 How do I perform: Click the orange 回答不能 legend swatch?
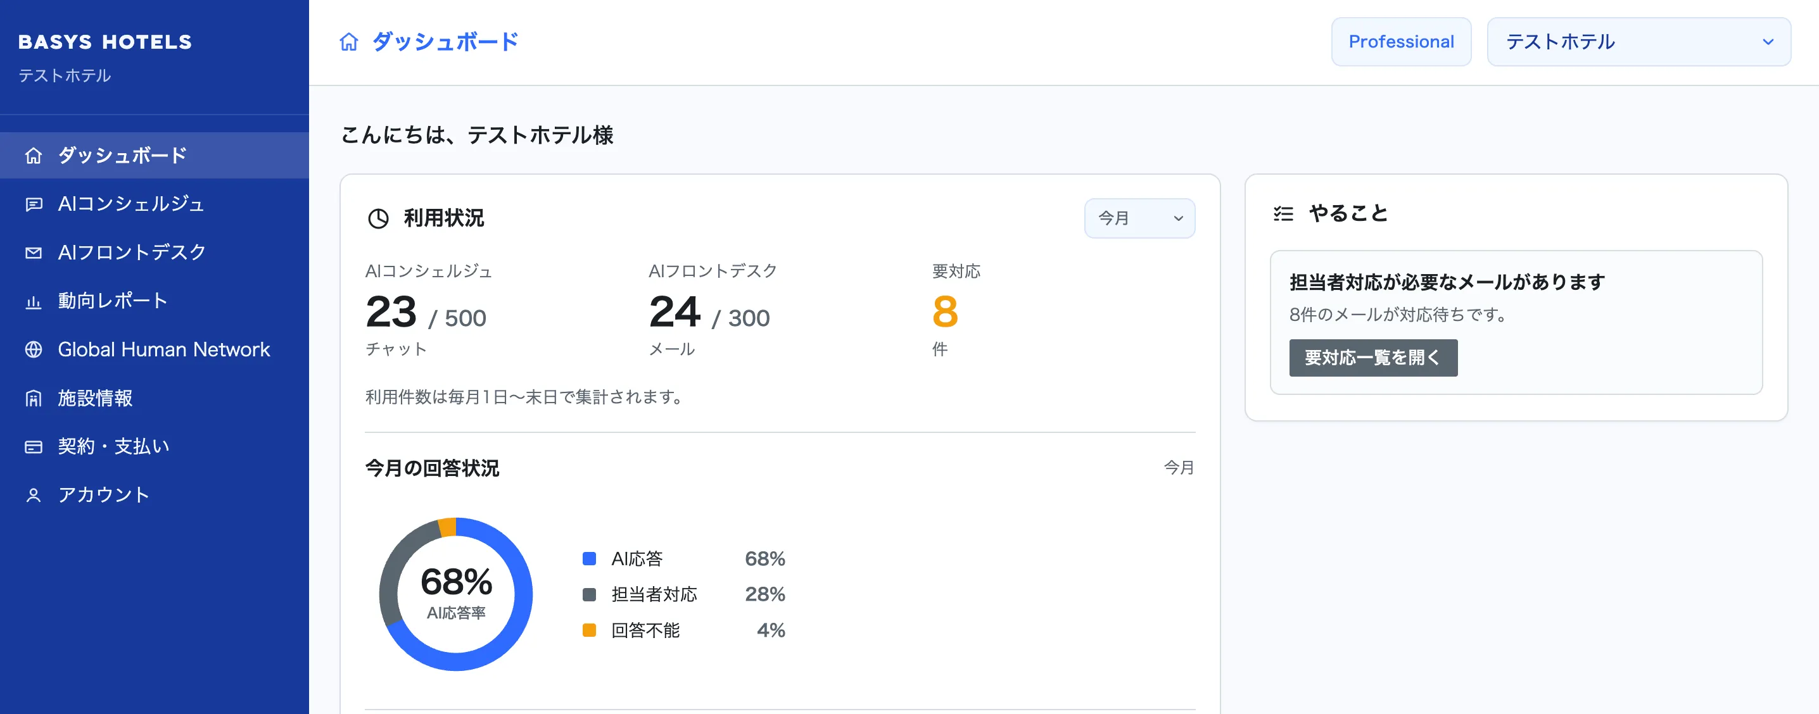tap(589, 630)
